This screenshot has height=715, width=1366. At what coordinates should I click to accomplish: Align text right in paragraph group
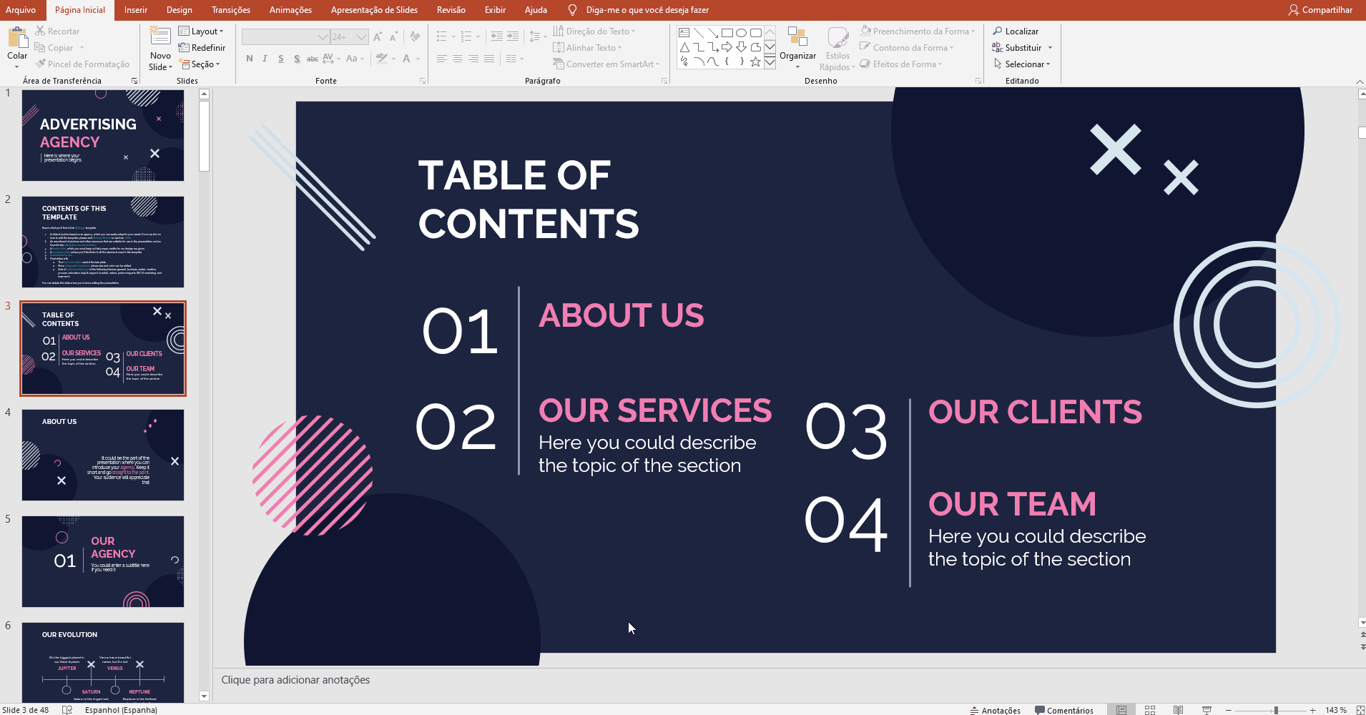point(473,59)
